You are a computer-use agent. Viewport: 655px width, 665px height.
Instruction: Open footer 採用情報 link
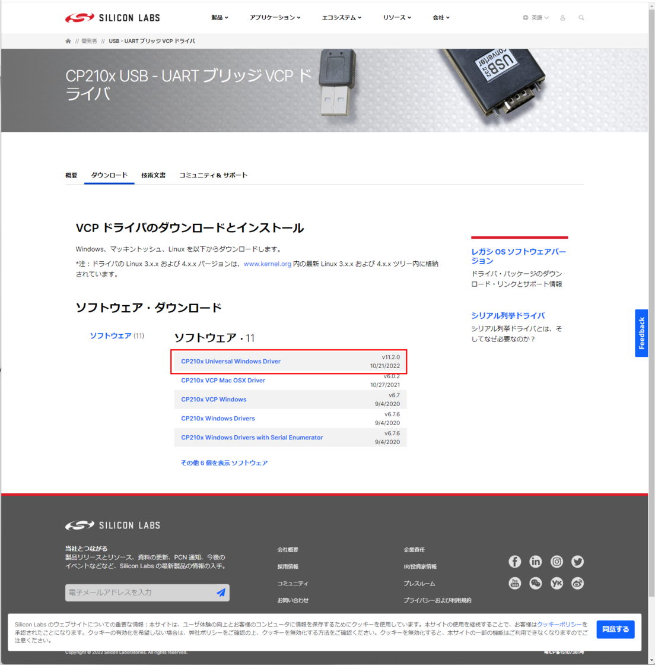(x=288, y=566)
